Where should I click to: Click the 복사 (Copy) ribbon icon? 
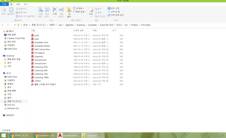pos(4,10)
